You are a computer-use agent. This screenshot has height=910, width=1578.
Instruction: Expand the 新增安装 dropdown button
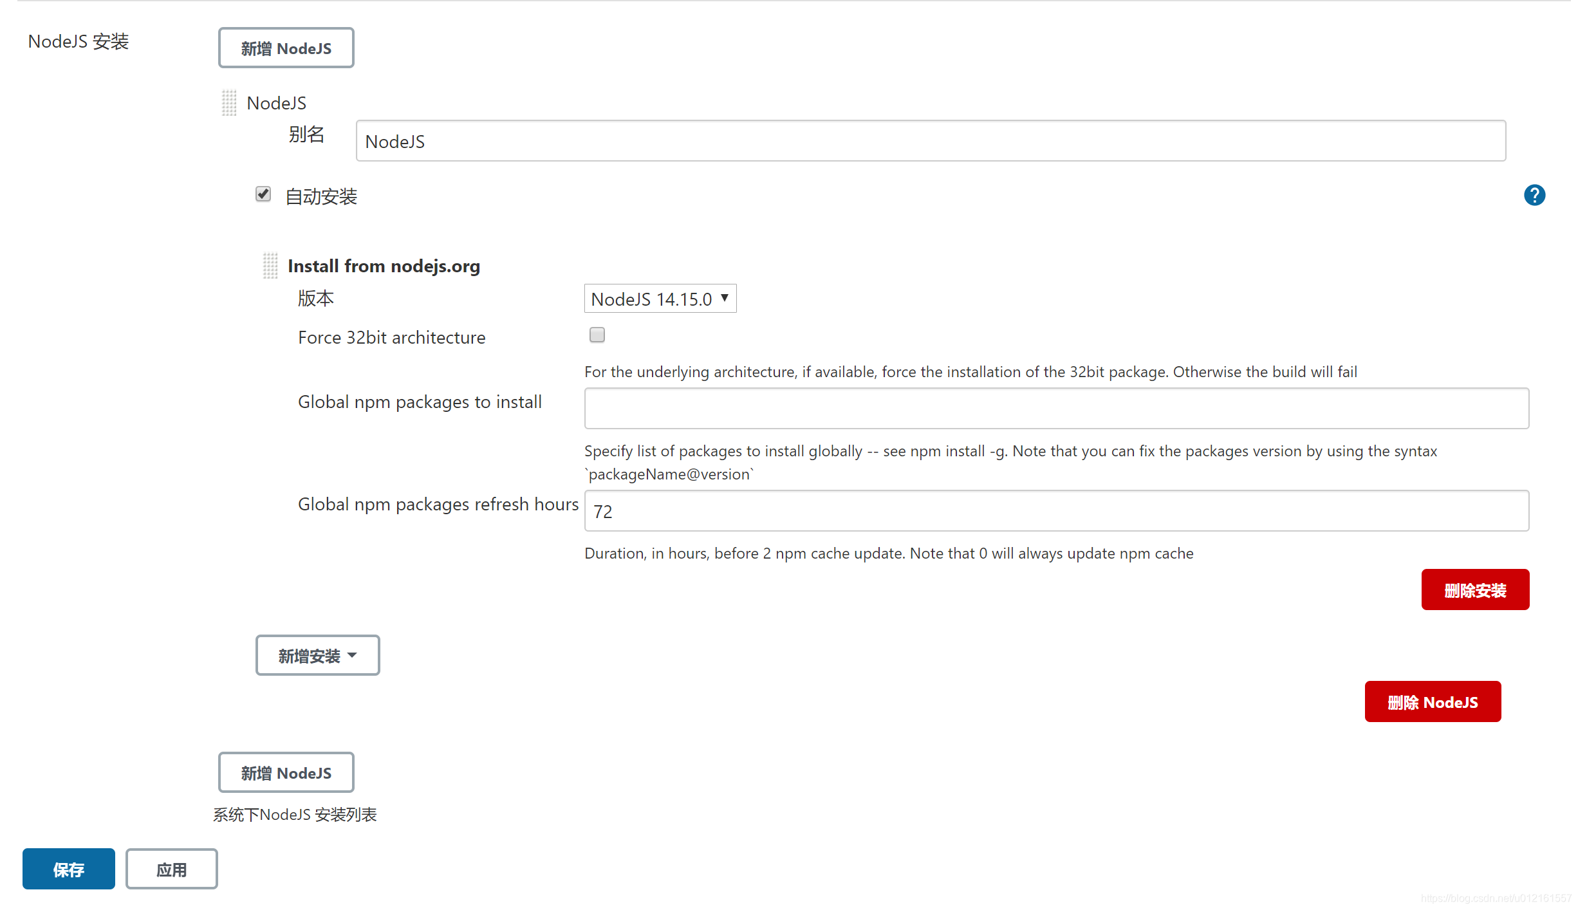coord(318,655)
